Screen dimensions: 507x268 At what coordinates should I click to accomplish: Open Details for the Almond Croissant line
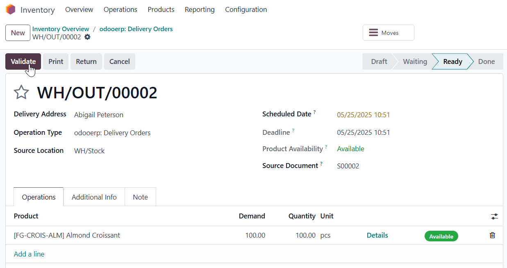pos(377,235)
